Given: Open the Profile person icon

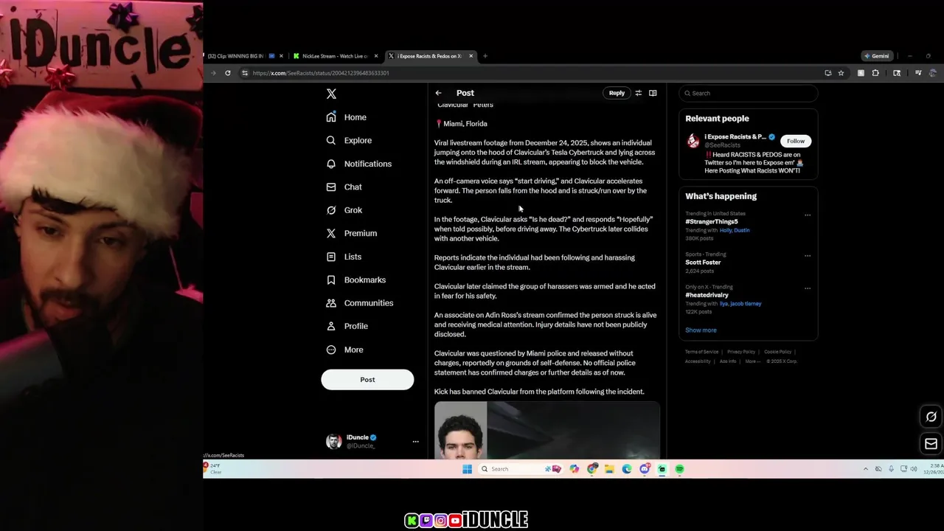Looking at the screenshot, I should [331, 326].
